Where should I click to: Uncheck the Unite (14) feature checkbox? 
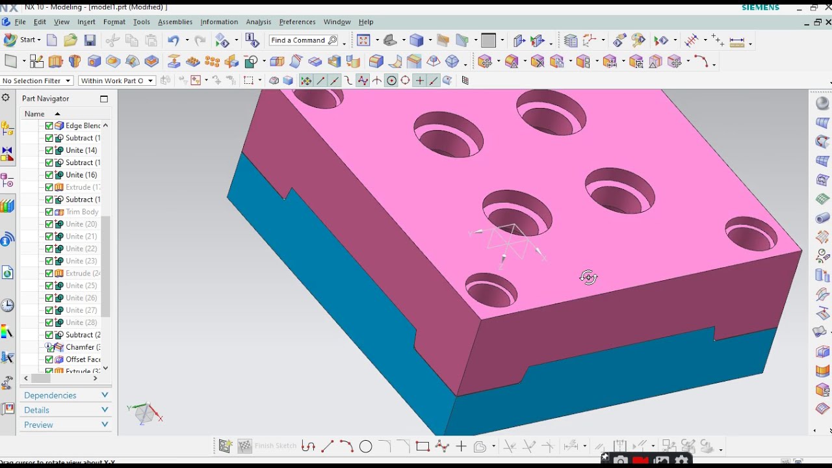tap(49, 150)
